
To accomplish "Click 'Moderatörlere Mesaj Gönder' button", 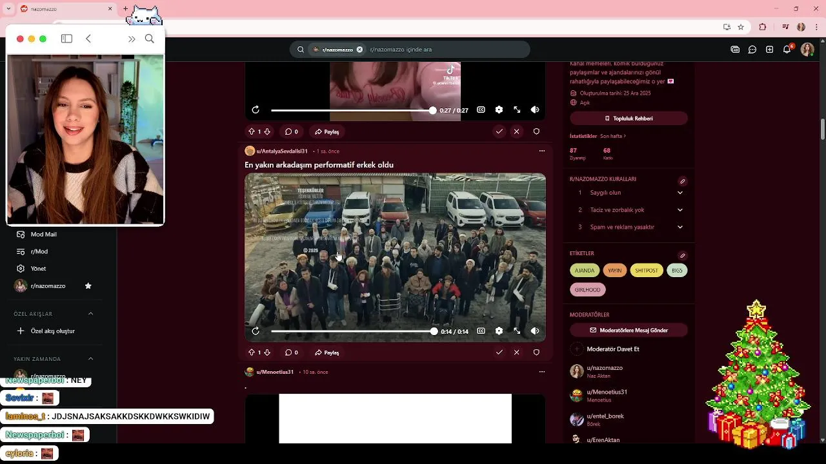I will (629, 330).
